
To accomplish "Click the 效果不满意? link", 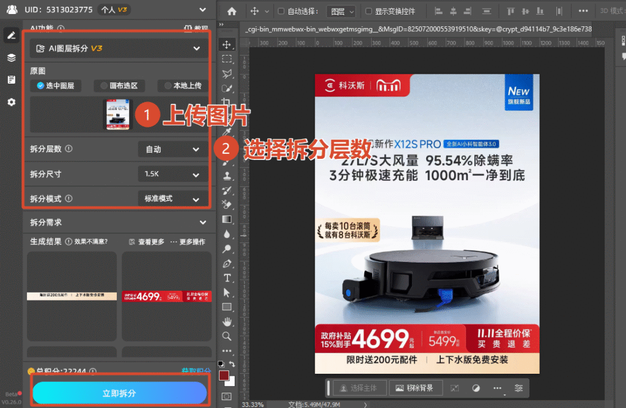I will pyautogui.click(x=91, y=242).
